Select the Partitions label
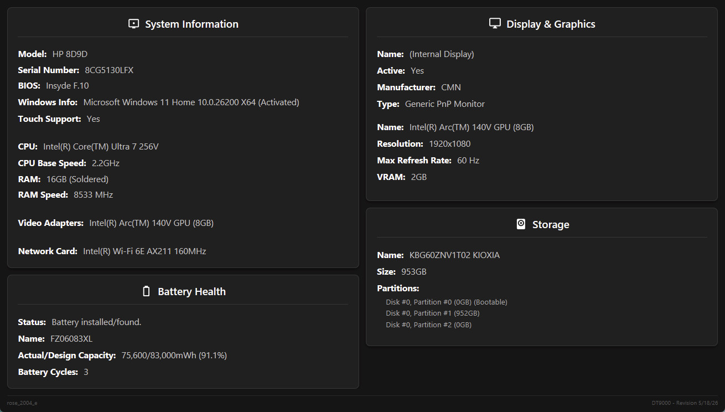 pyautogui.click(x=398, y=289)
